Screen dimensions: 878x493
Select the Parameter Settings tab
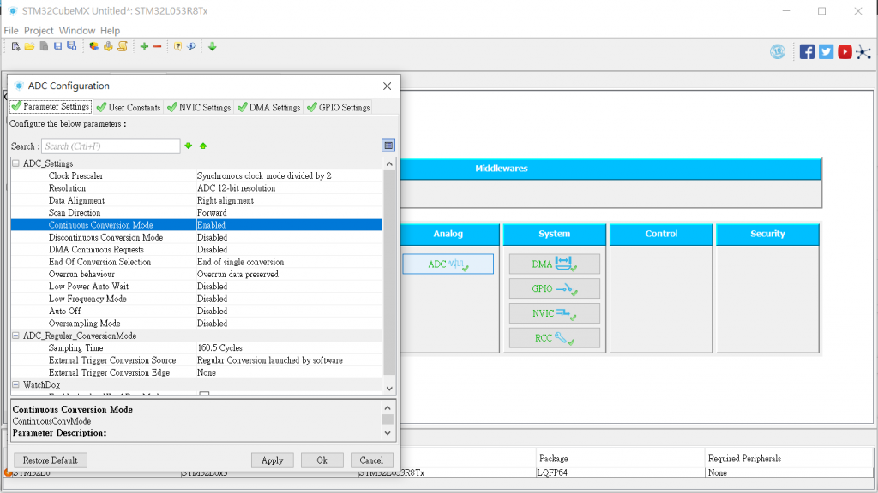tap(51, 106)
